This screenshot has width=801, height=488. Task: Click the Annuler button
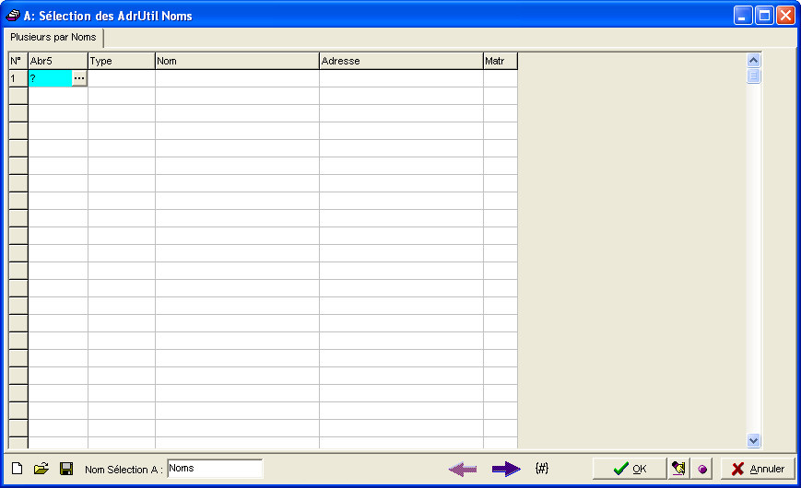click(x=758, y=468)
